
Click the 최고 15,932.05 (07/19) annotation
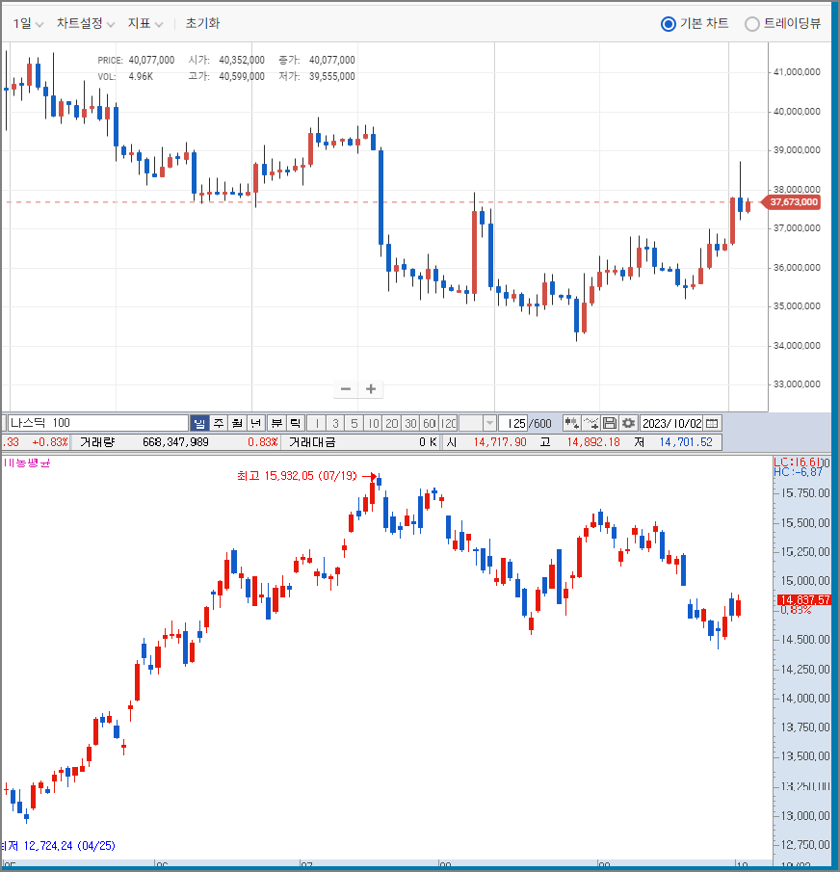pyautogui.click(x=297, y=476)
